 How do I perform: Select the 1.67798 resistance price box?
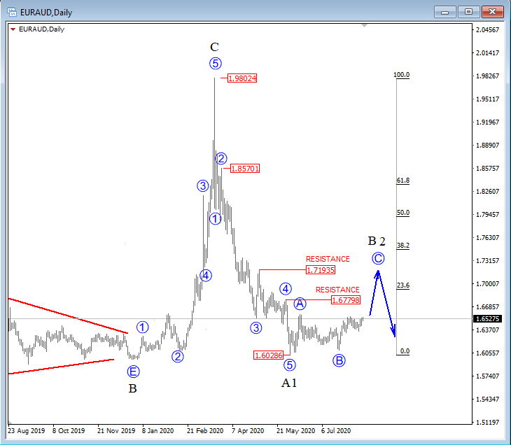click(x=345, y=300)
